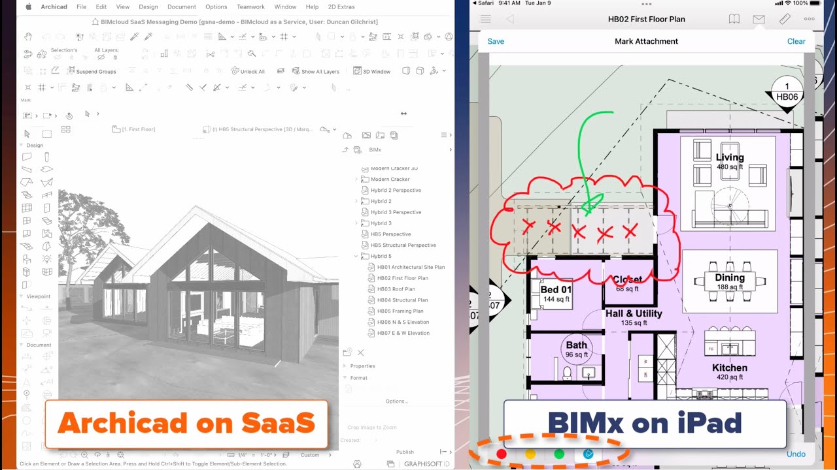Open the 2D Extras menu
837x470 pixels.
[341, 7]
